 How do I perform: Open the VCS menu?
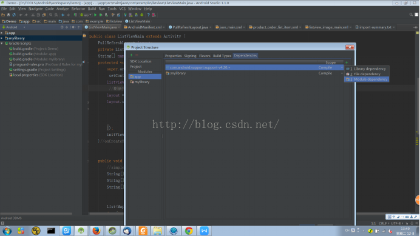point(122,8)
